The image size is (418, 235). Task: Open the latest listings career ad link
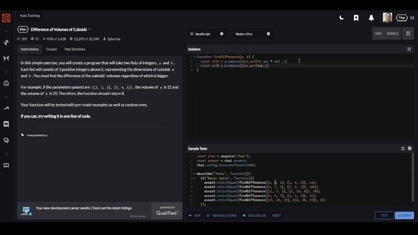point(84,208)
